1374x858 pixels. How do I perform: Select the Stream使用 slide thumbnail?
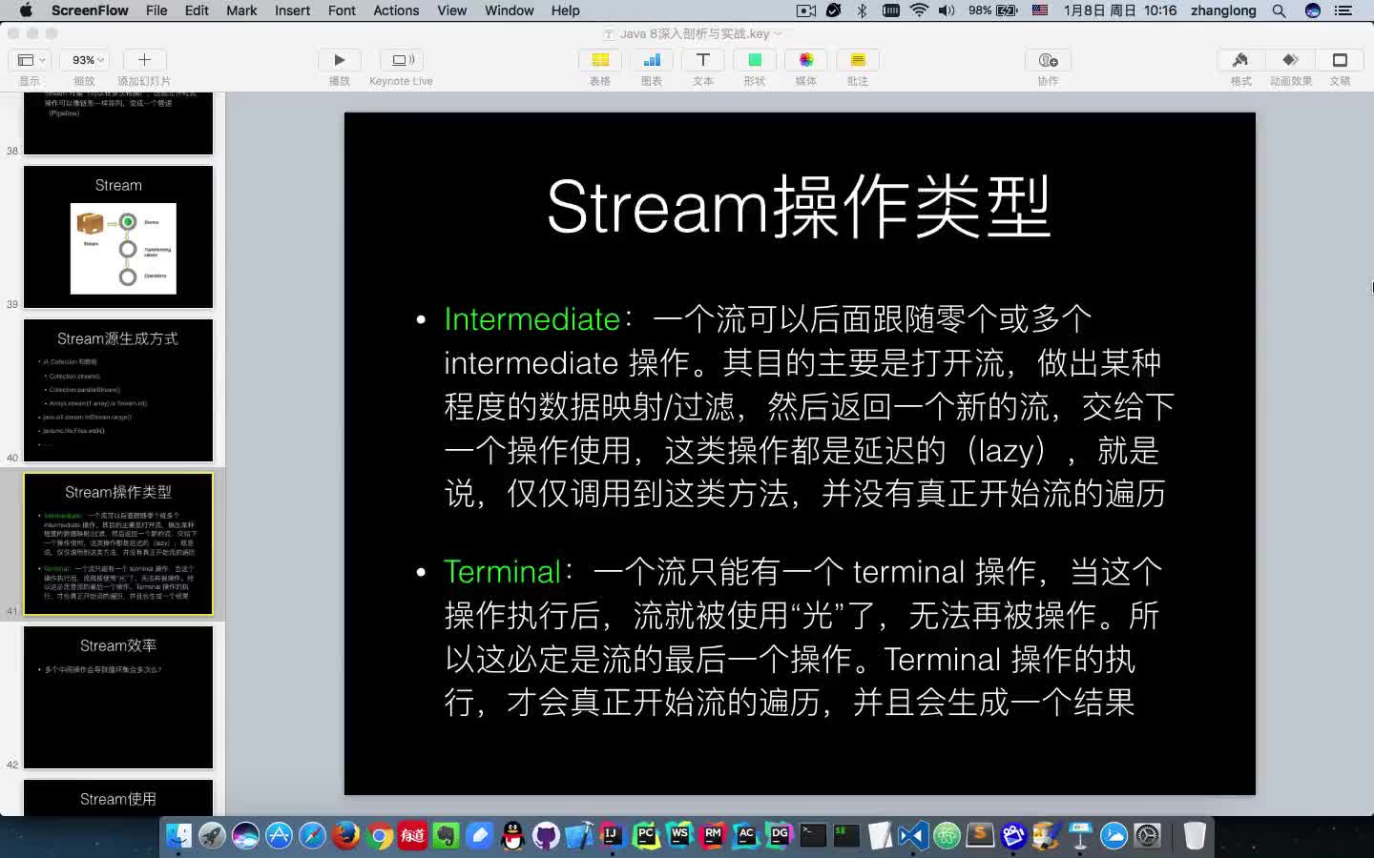click(118, 797)
